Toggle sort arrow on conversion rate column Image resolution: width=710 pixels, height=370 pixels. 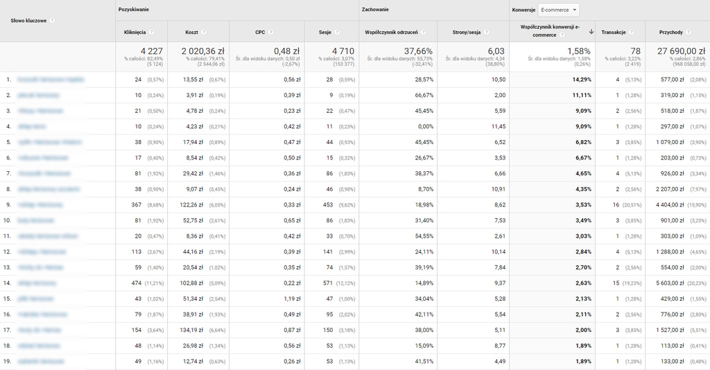click(591, 32)
